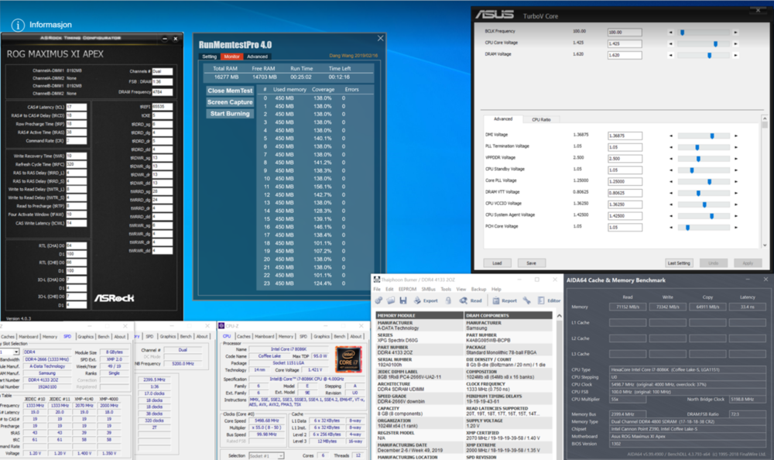Click the up arrow of Thaiphoon Burner's scrollbar
774x460 pixels.
click(559, 315)
